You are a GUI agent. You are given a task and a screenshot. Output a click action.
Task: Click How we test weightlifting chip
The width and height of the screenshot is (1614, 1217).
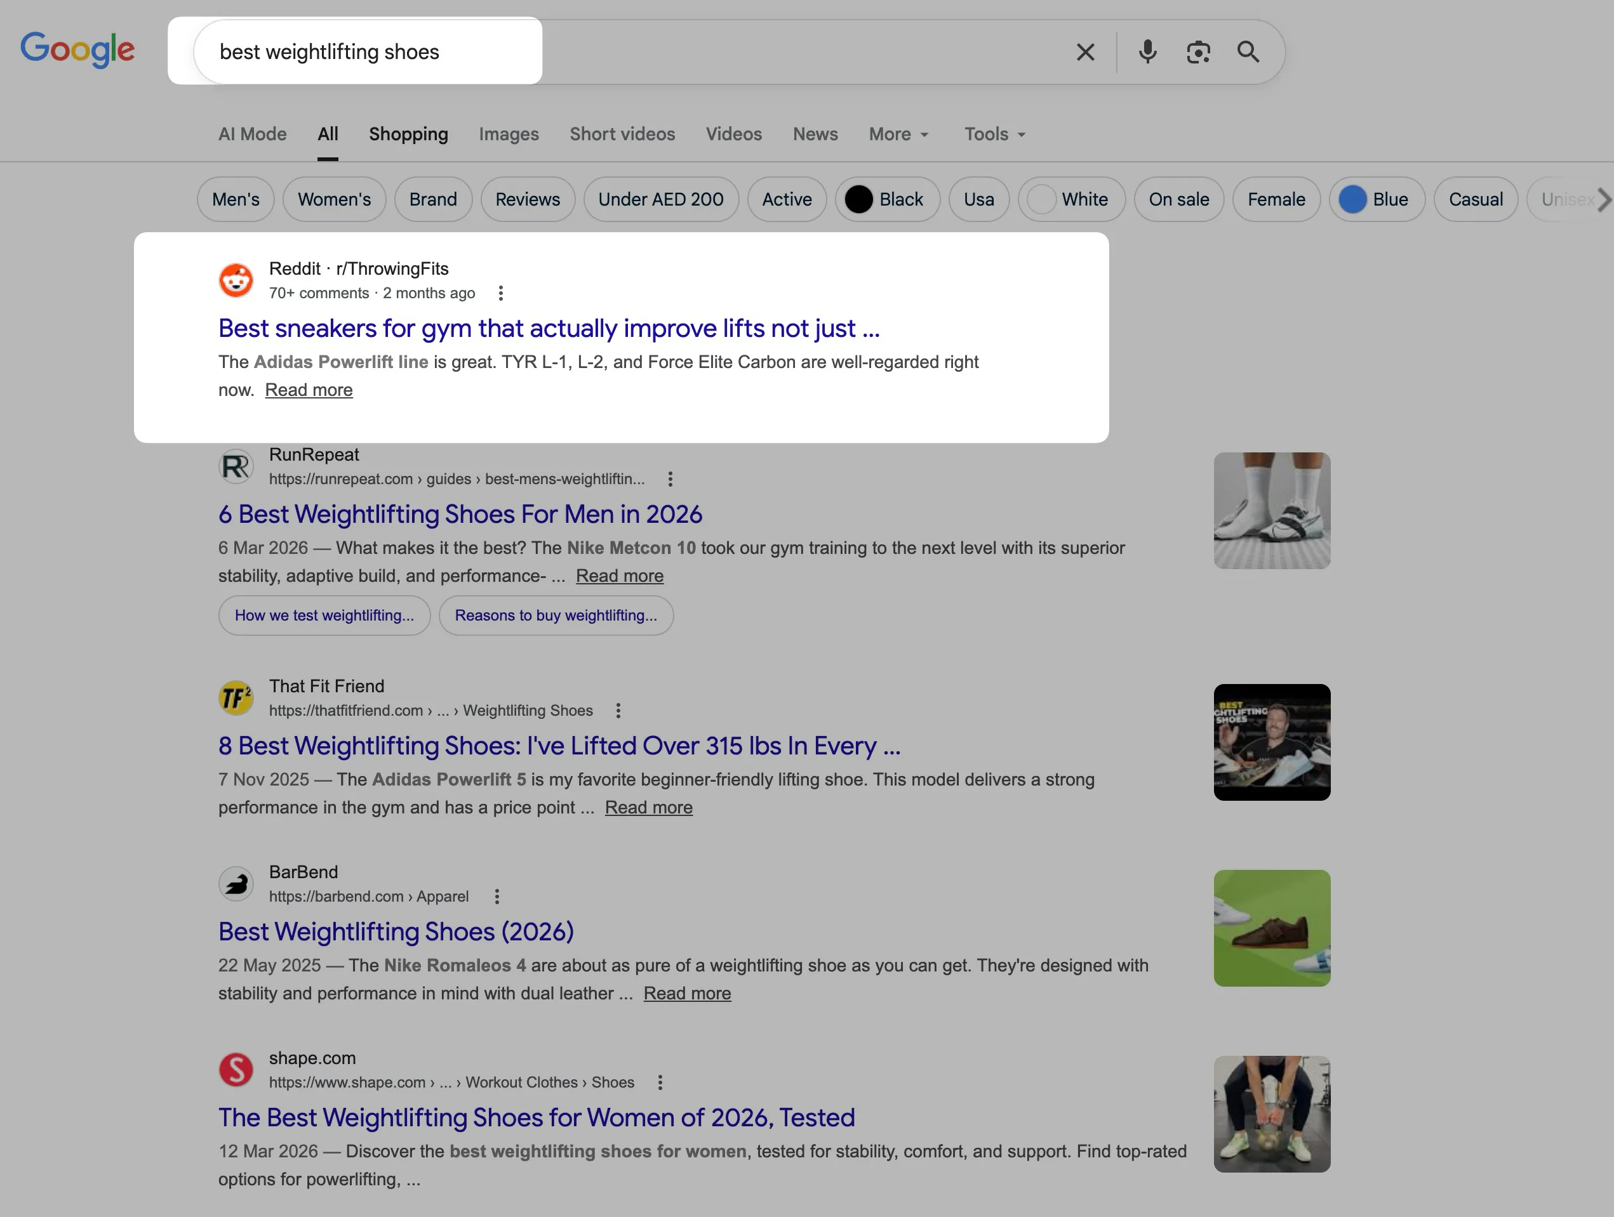324,615
